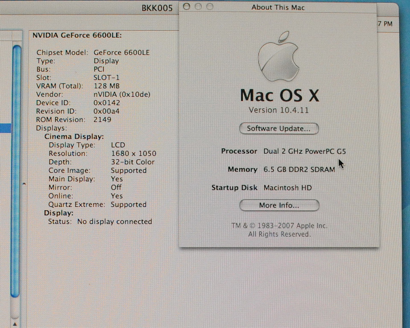410x328 pixels.
Task: Click the BKK005 window title
Action: coord(157,8)
